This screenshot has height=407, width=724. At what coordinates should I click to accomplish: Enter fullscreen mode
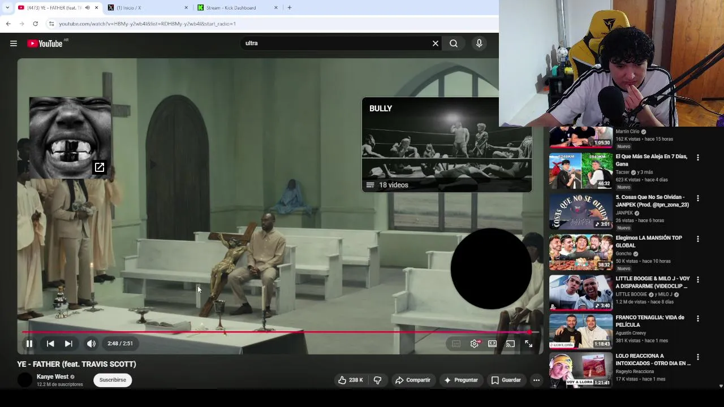[x=528, y=344]
